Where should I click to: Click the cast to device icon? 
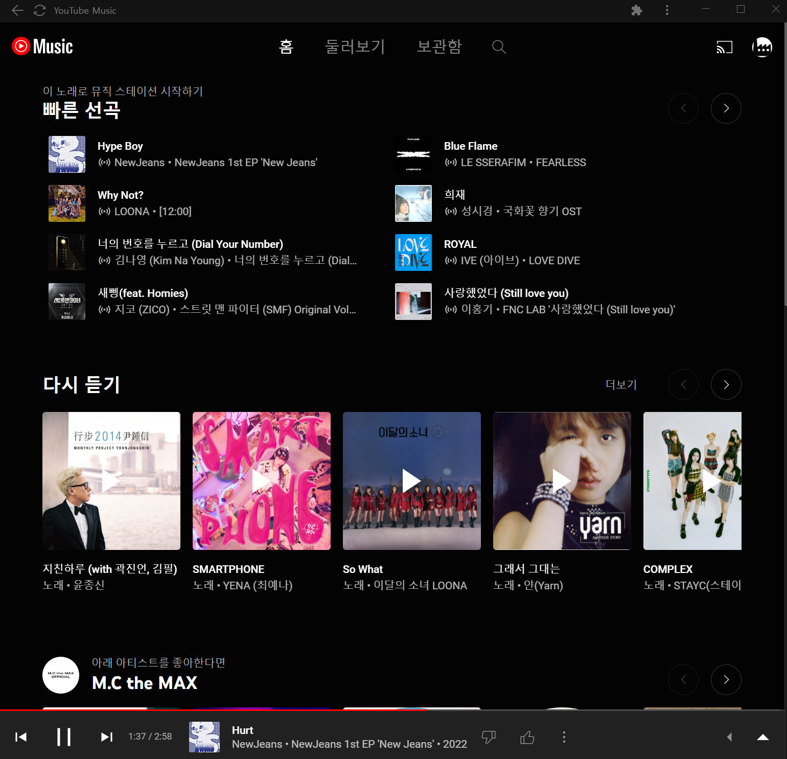[724, 47]
